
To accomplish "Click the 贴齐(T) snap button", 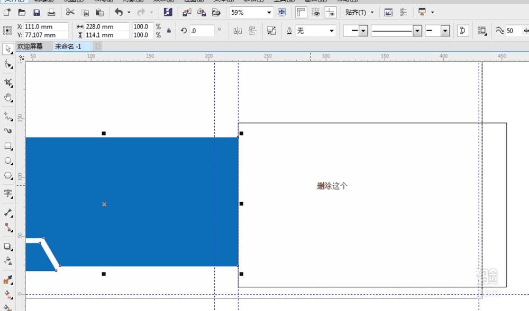I will (359, 12).
